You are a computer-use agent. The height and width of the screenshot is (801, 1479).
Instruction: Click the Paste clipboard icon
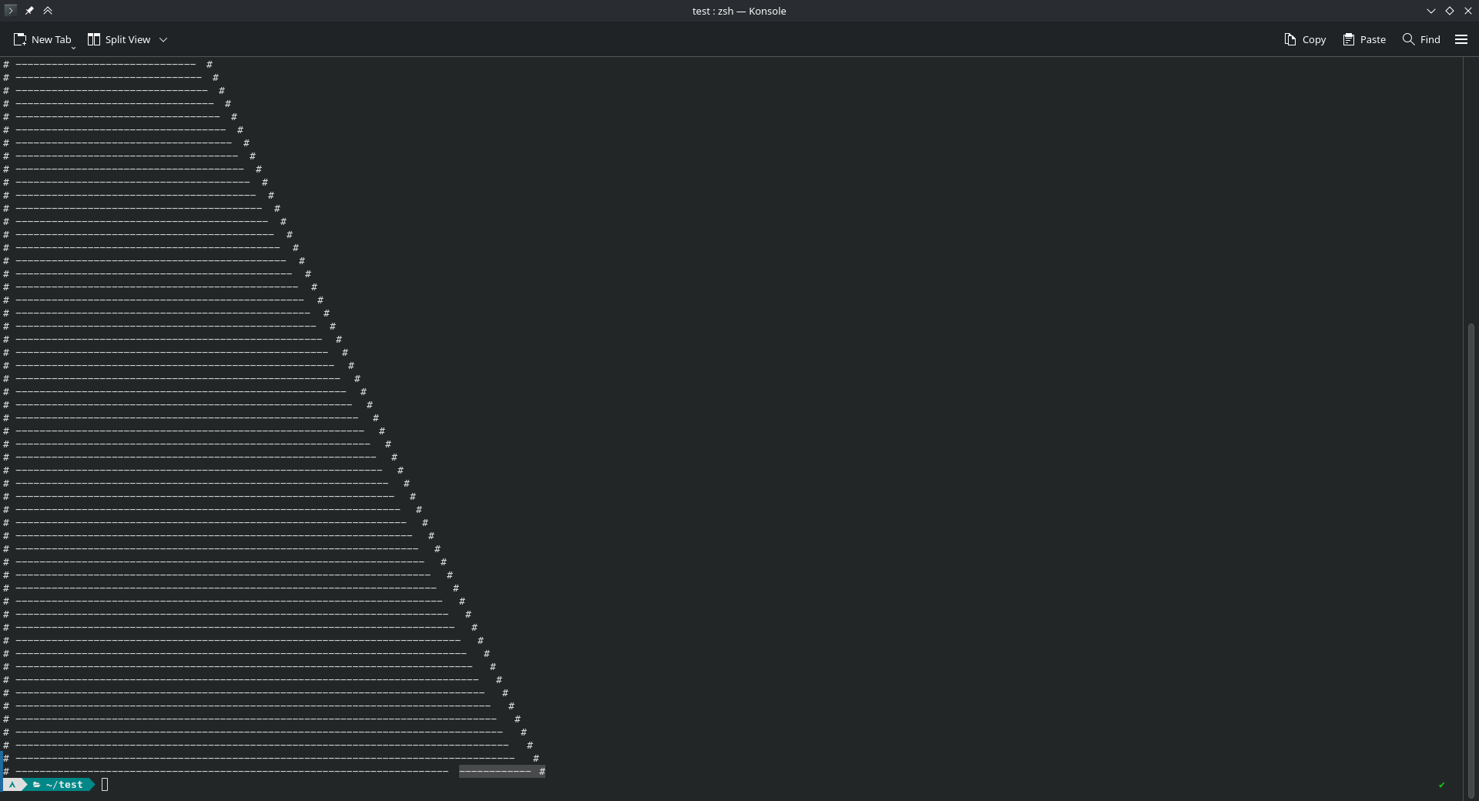(x=1349, y=39)
